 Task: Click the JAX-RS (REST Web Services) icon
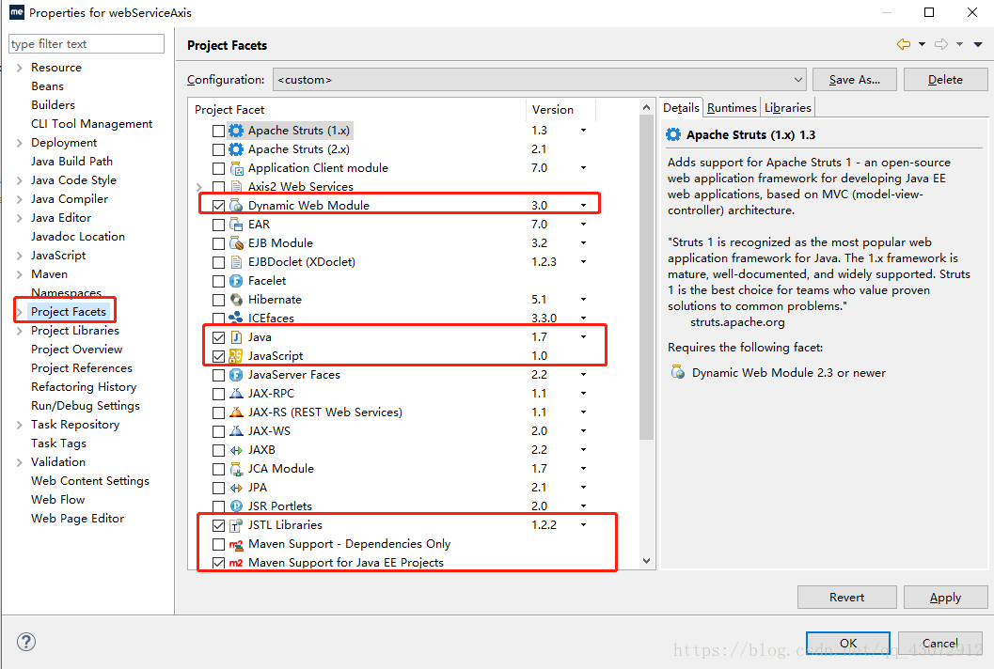point(236,412)
